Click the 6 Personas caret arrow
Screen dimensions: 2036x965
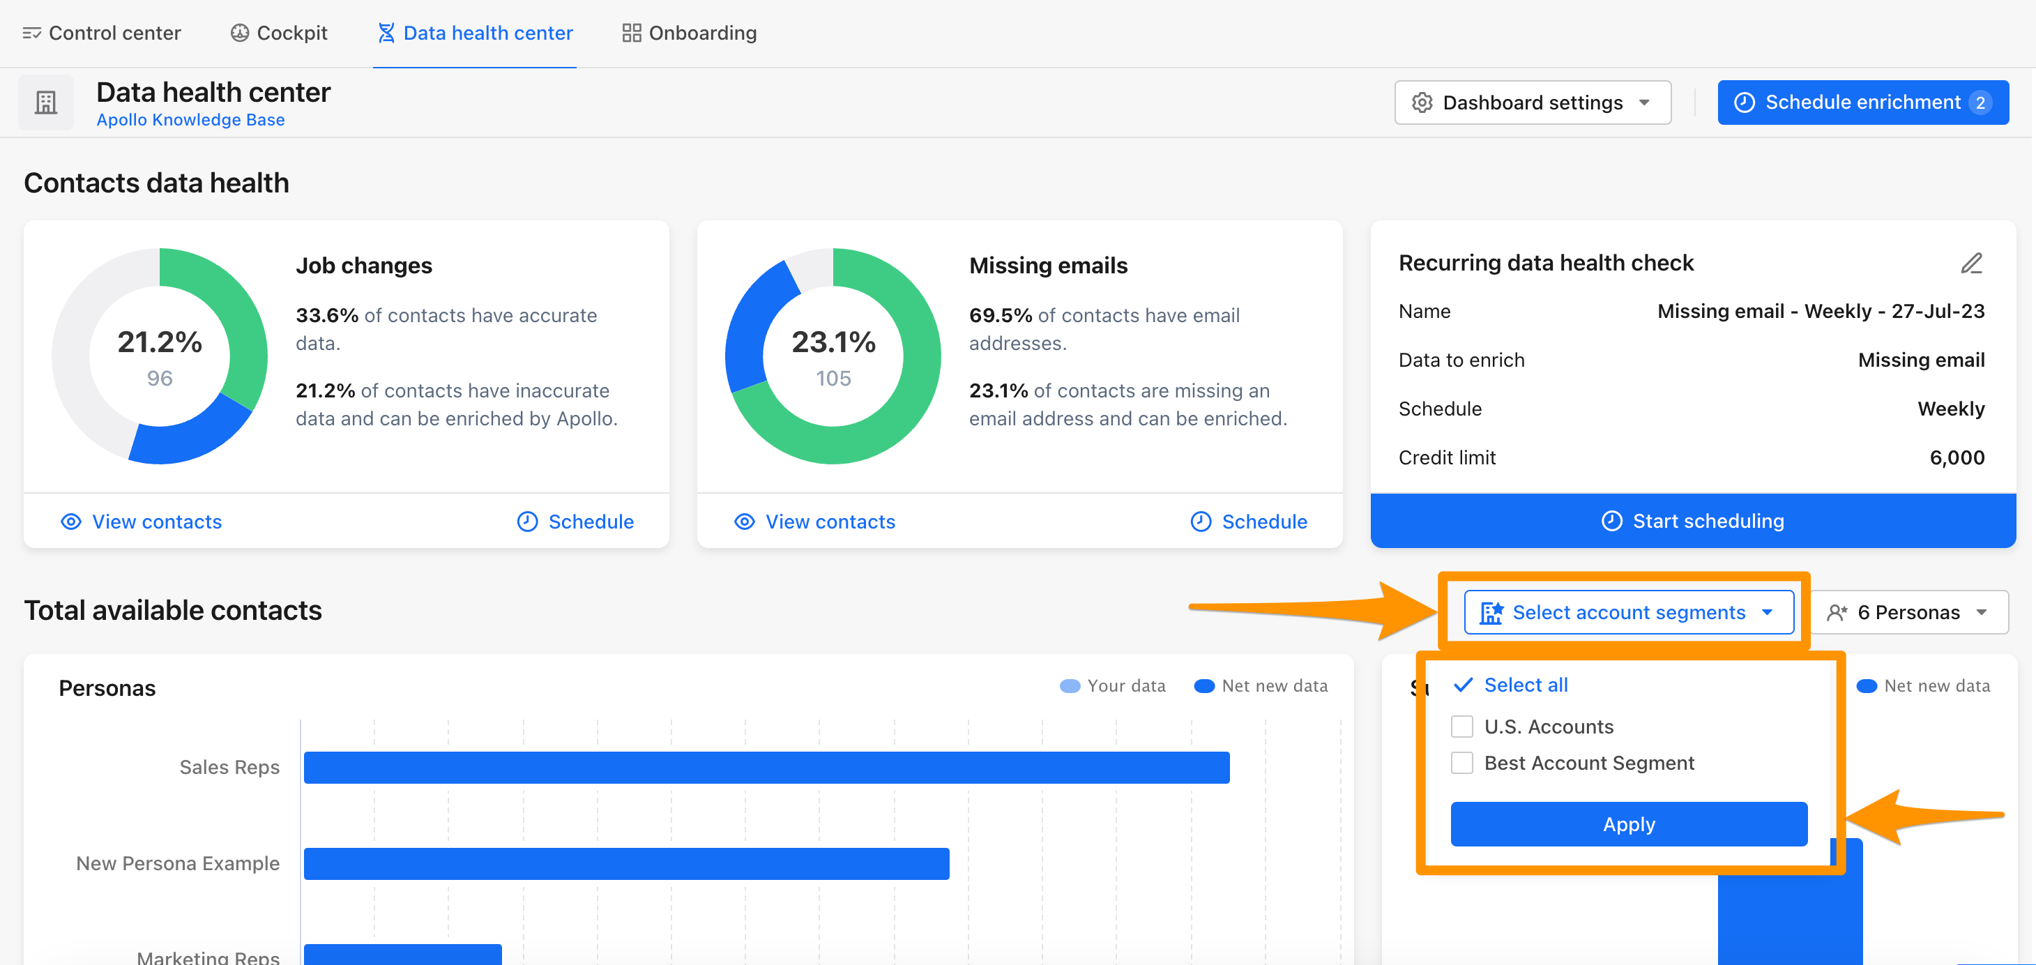[x=1982, y=612]
